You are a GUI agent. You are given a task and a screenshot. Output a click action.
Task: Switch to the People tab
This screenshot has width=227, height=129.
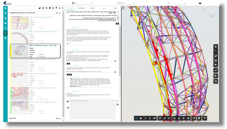[x=115, y=8]
